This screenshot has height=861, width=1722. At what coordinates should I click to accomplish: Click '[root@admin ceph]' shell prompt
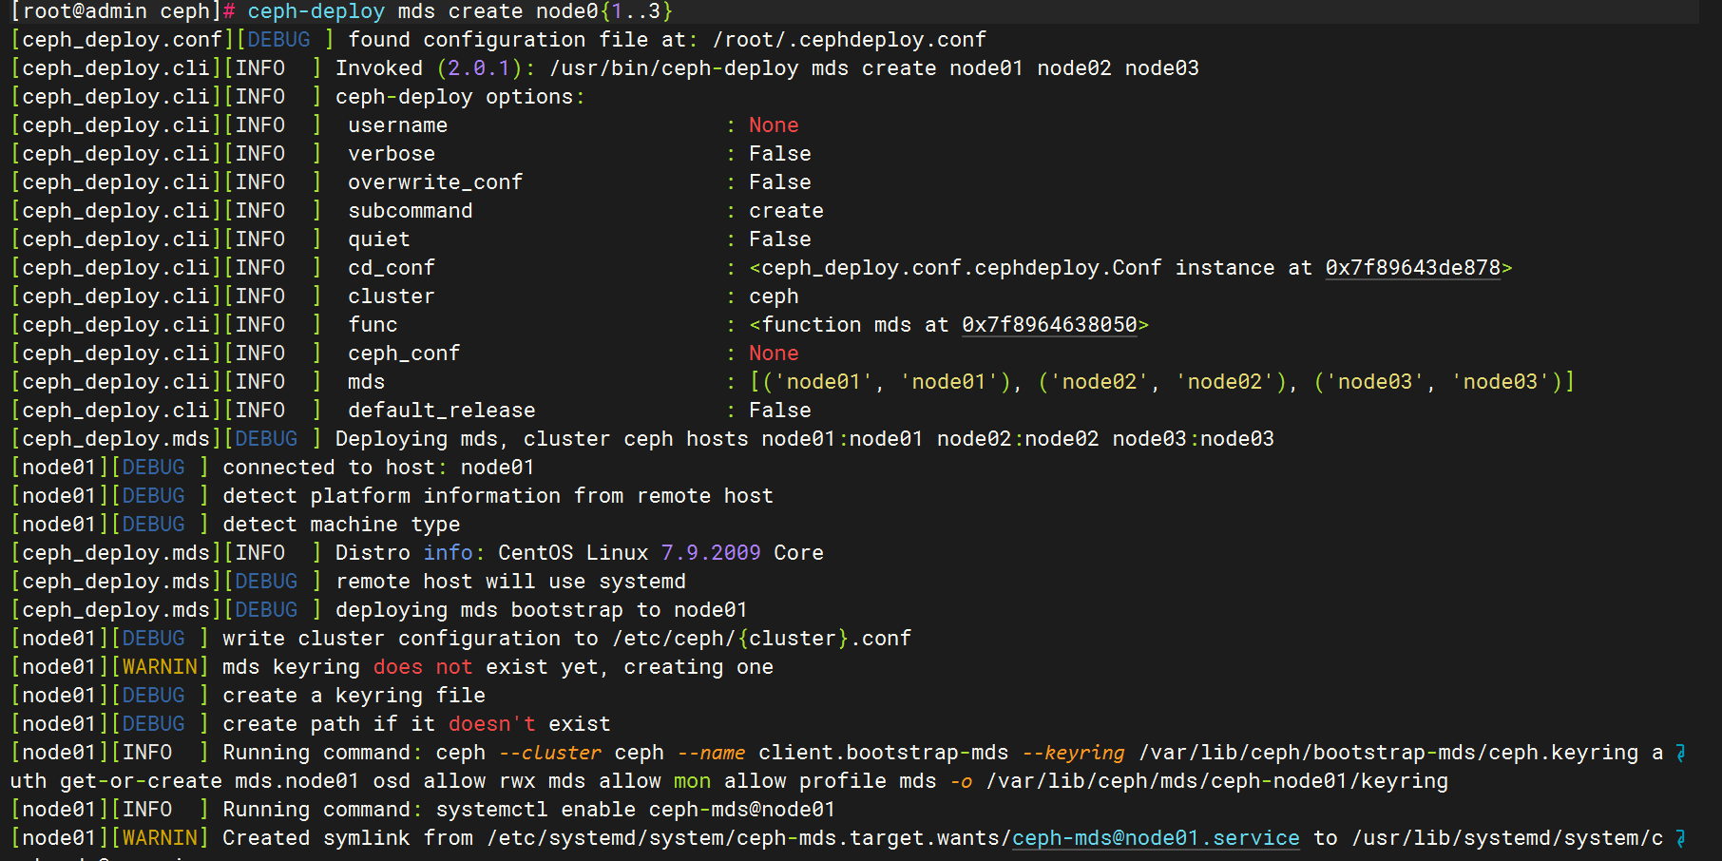click(116, 11)
